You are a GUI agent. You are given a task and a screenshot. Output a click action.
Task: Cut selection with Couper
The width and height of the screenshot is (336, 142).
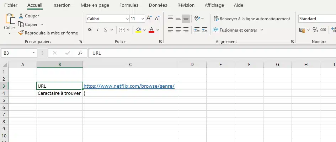29,16
